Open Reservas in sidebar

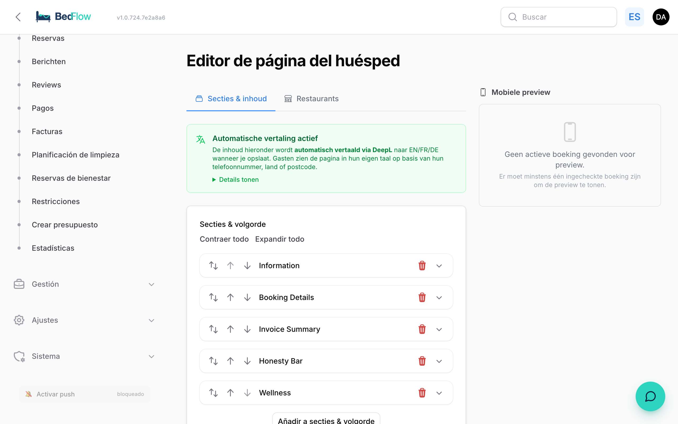(x=48, y=38)
